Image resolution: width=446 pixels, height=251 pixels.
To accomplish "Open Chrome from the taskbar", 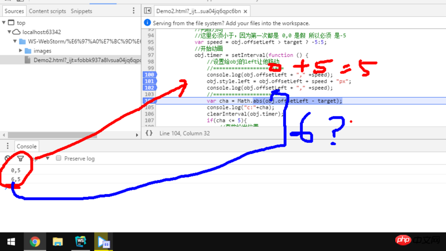I will pyautogui.click(x=35, y=242).
